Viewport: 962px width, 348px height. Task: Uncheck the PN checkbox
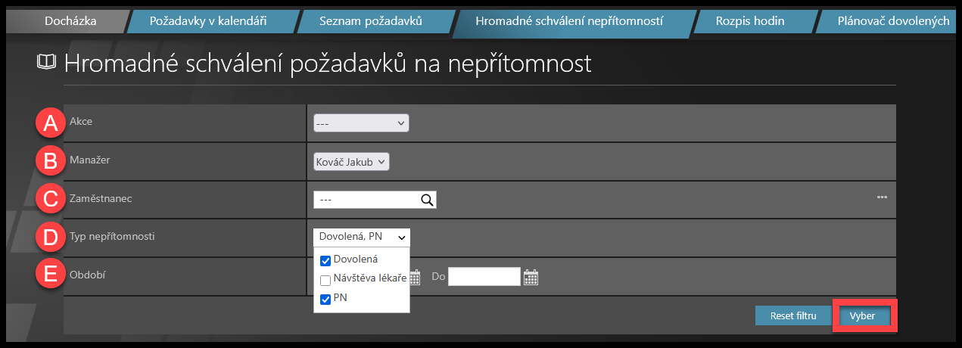325,299
